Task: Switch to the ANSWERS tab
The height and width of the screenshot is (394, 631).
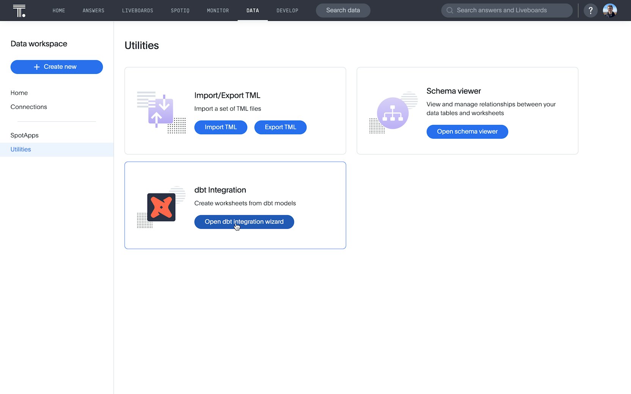Action: click(x=93, y=10)
